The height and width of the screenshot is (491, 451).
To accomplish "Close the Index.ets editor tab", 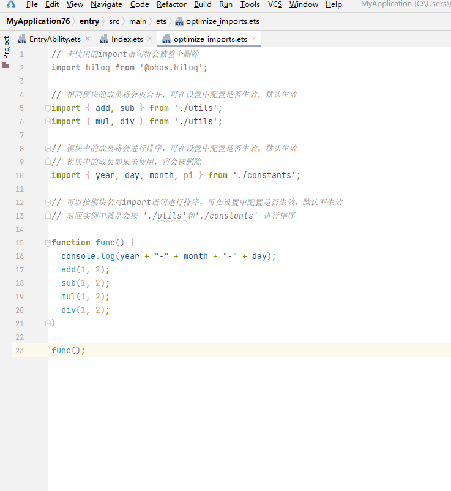I will pos(150,39).
